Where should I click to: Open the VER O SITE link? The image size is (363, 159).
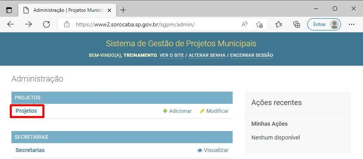(x=172, y=55)
